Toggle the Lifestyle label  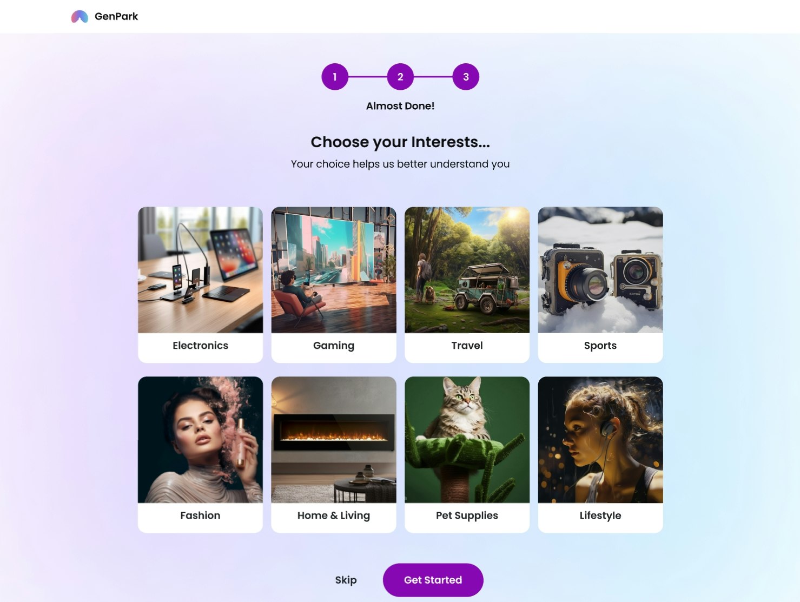coord(600,516)
